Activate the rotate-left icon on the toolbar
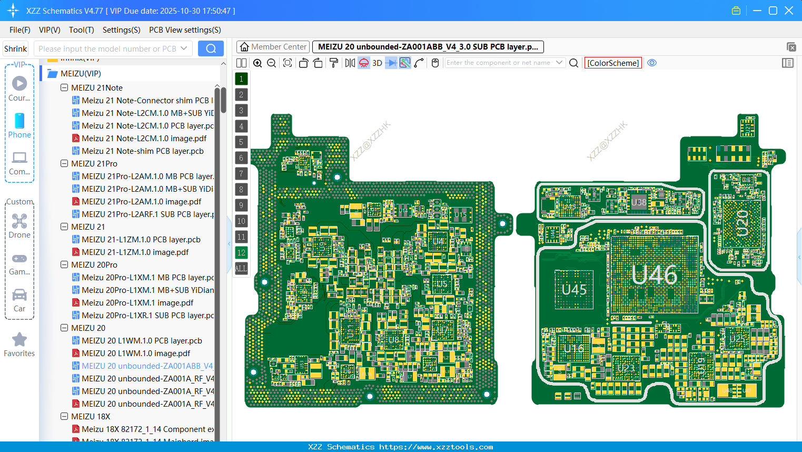 click(303, 63)
